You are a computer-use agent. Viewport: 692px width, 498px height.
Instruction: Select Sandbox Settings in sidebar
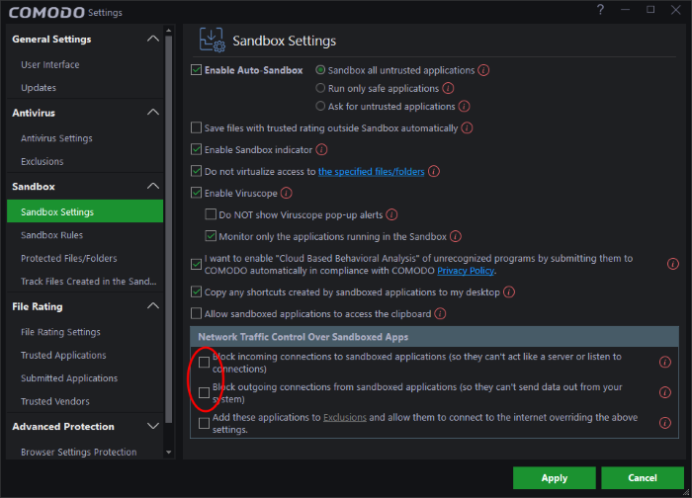click(x=85, y=211)
